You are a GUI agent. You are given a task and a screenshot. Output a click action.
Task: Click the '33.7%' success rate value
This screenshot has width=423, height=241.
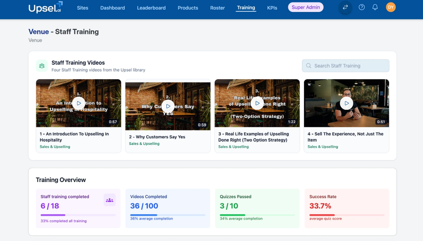[x=320, y=206]
